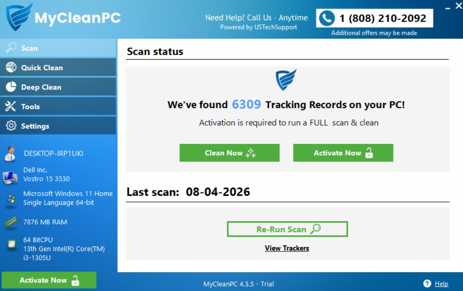463x291 pixels.
Task: Click the computer monitor icon beside Dell Inc.
Action: tap(10, 177)
